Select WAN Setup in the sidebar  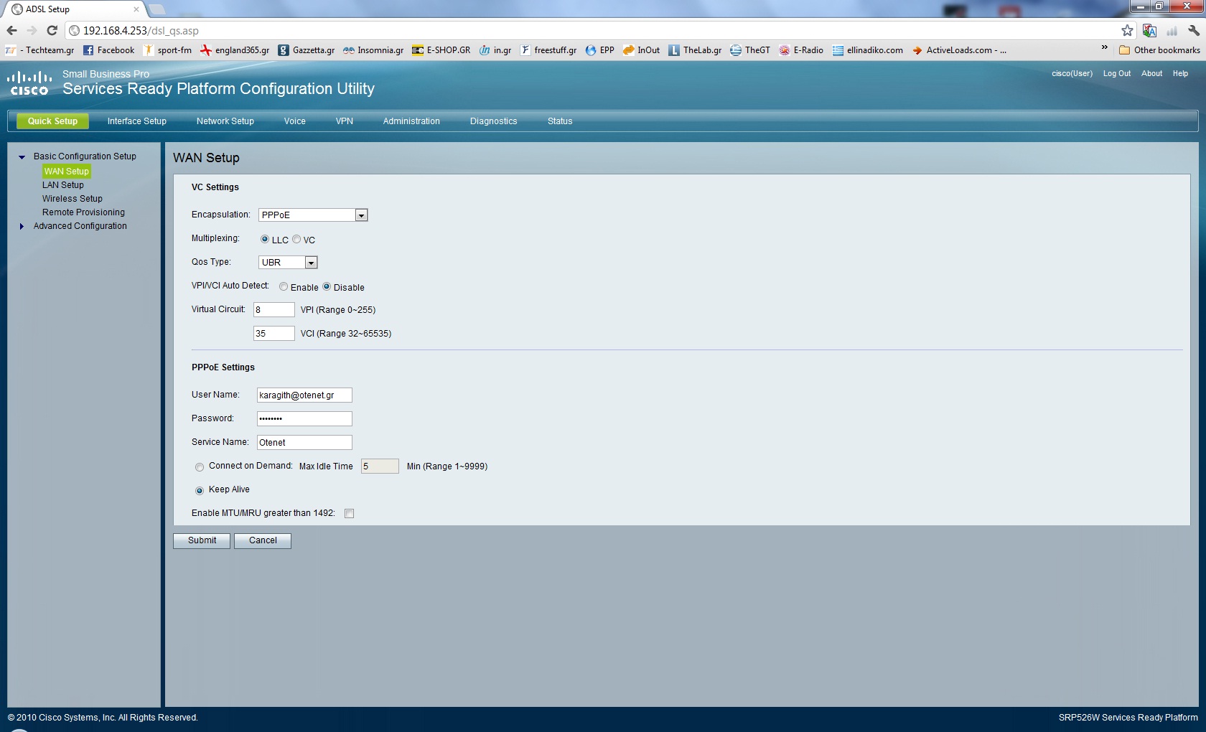67,172
